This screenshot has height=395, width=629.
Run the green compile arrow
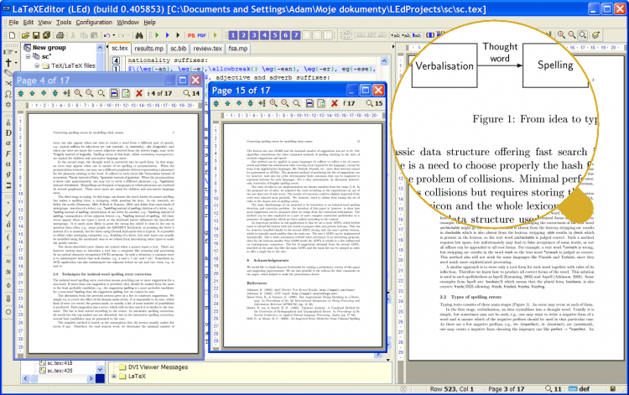click(157, 35)
